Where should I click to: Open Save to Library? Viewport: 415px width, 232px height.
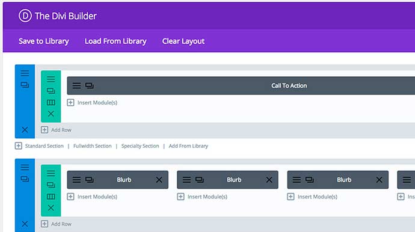[x=44, y=41]
